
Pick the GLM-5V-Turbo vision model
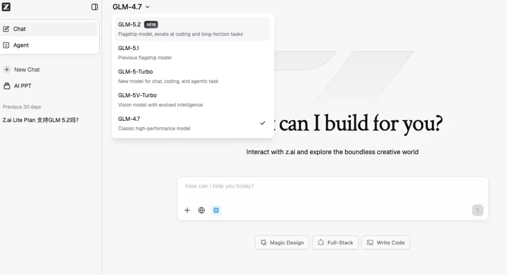192,100
